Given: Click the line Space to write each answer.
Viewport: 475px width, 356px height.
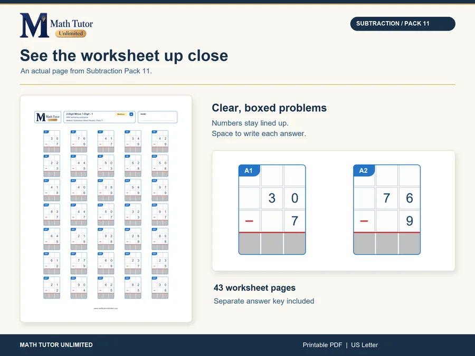Looking at the screenshot, I should (259, 133).
